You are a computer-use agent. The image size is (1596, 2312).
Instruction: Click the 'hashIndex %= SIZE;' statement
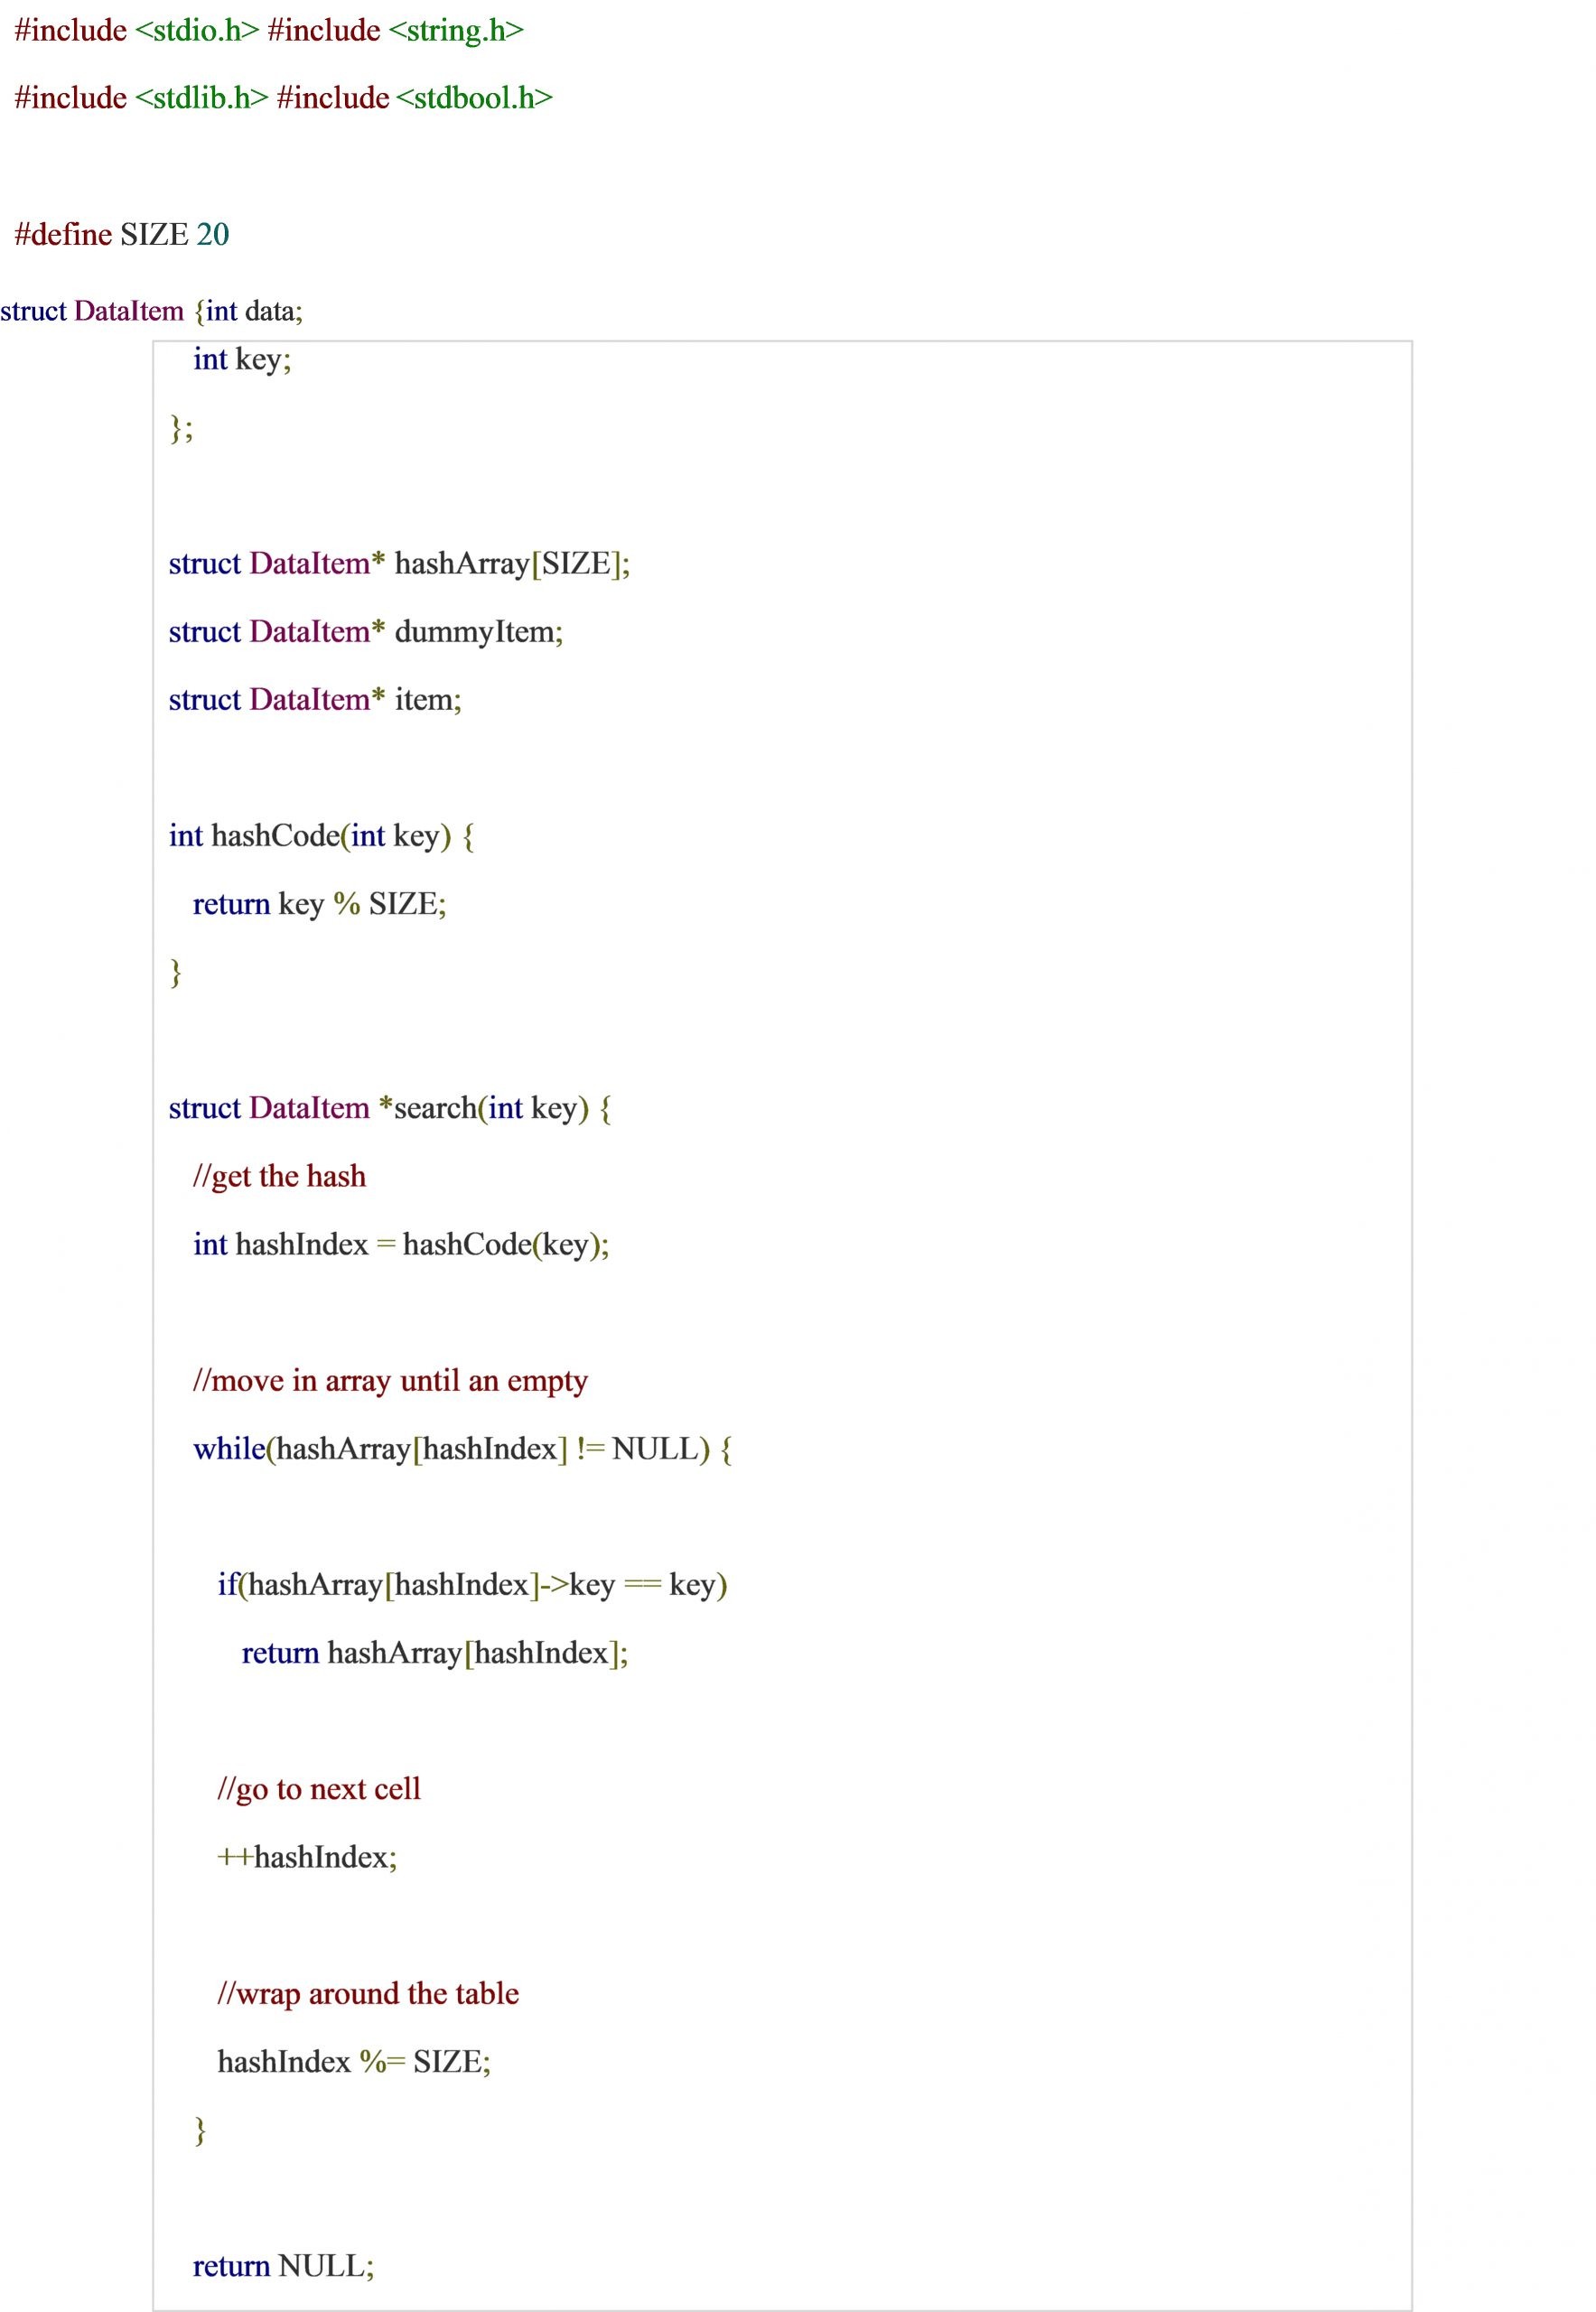point(354,2061)
